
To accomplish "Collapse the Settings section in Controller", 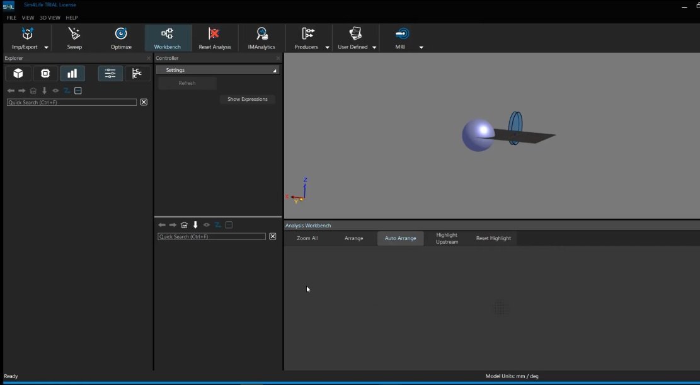I will pos(275,71).
